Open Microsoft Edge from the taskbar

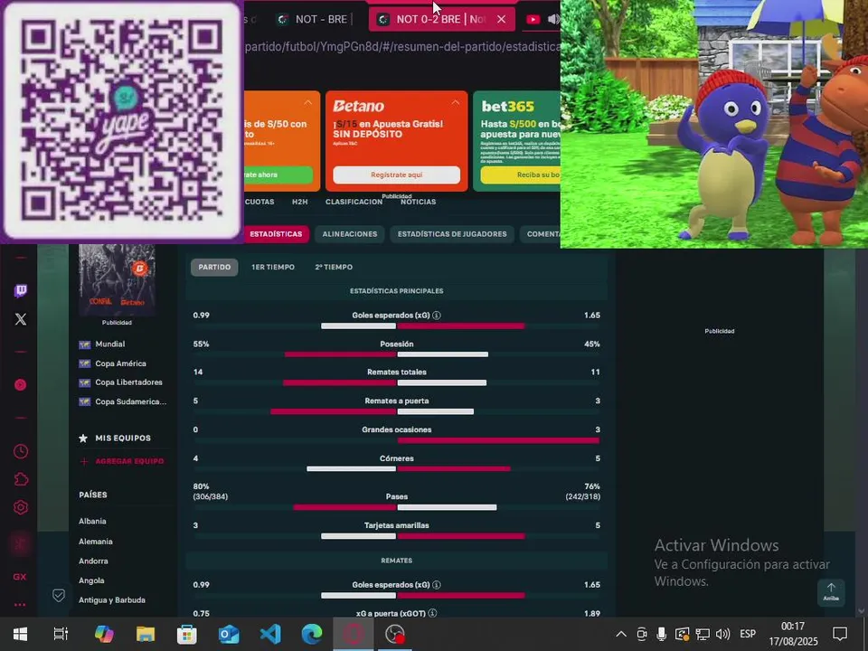(312, 634)
